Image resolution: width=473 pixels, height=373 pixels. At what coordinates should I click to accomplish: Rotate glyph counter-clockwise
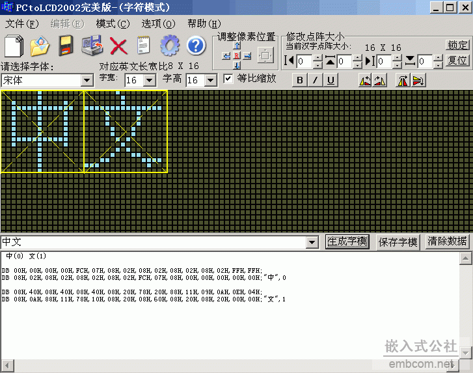[x=365, y=80]
